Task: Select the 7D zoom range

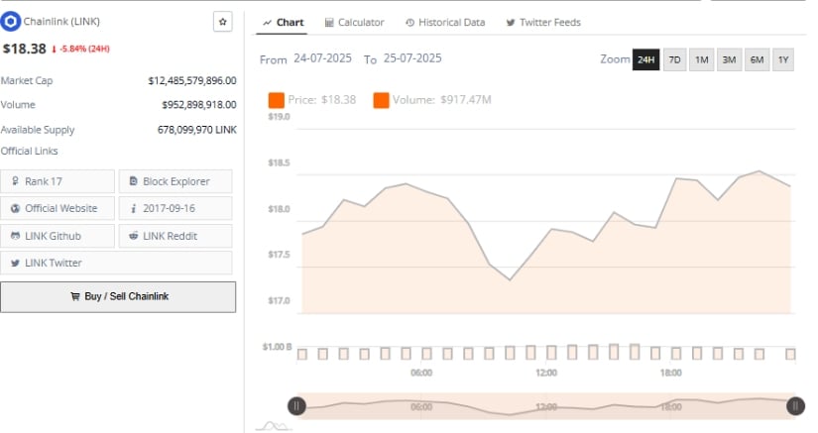Action: click(x=674, y=59)
